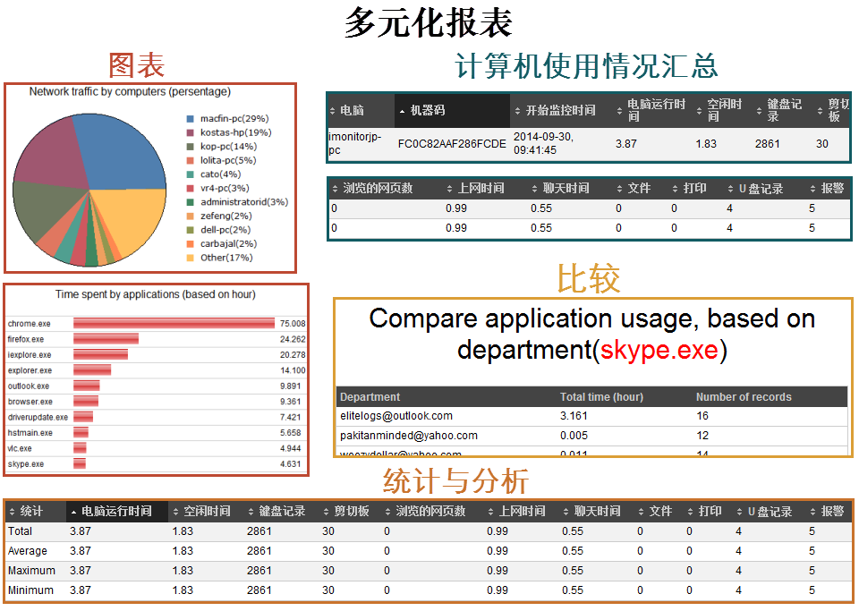Sort statistics table by 报警 column

pos(813,512)
